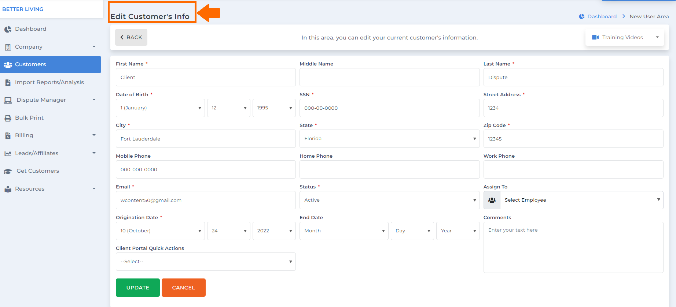Click the orange CANCEL button
This screenshot has height=307, width=676.
point(184,288)
